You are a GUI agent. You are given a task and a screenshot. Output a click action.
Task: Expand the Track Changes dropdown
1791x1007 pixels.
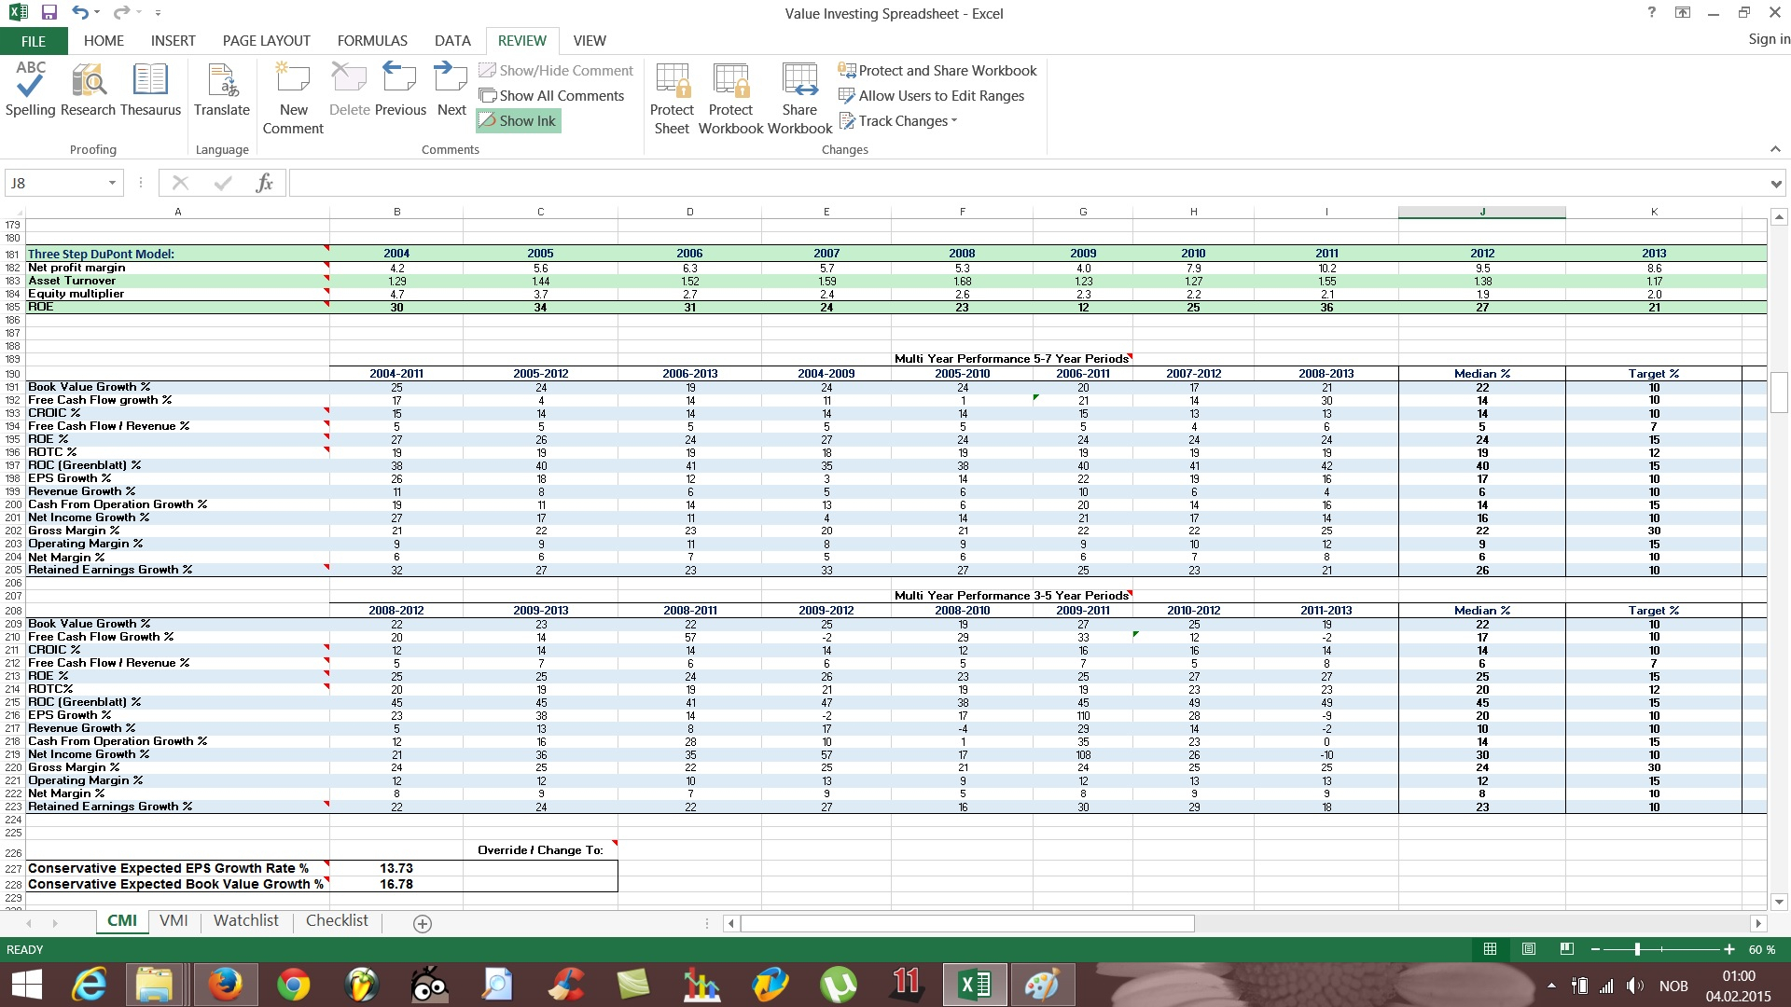953,121
